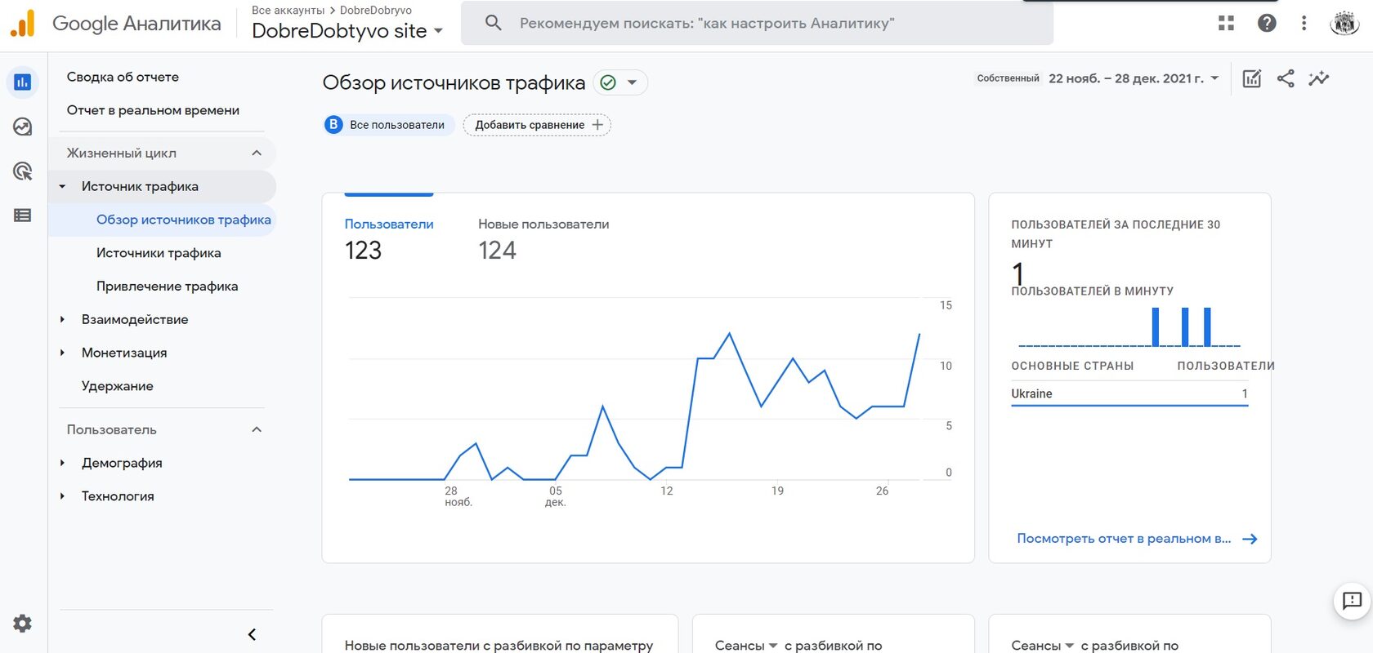Select Привлечение трафика menu item
This screenshot has width=1373, height=653.
[x=168, y=287]
